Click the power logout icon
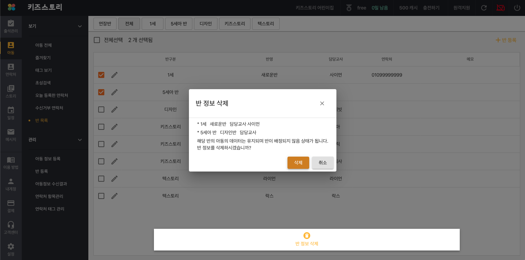The width and height of the screenshot is (525, 260). pos(517,8)
